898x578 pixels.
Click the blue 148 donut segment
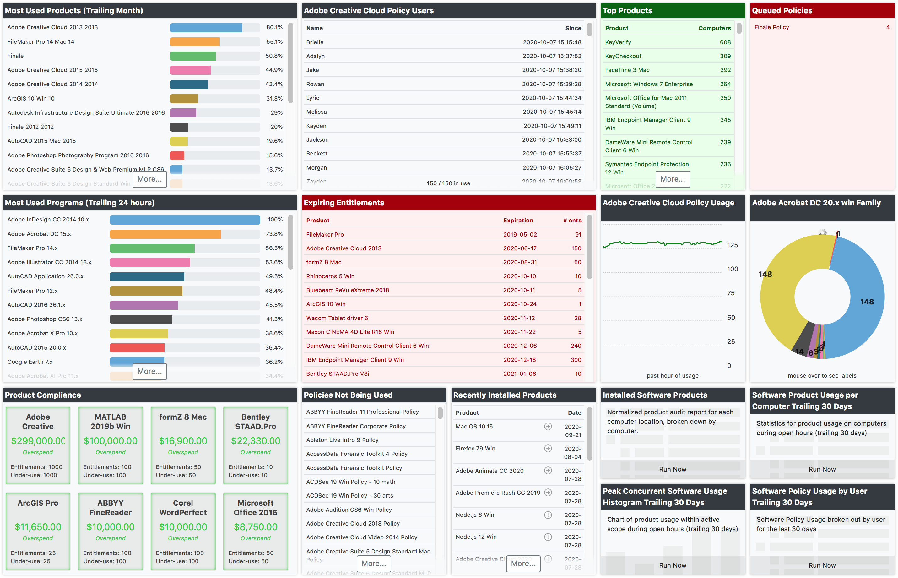tap(867, 301)
